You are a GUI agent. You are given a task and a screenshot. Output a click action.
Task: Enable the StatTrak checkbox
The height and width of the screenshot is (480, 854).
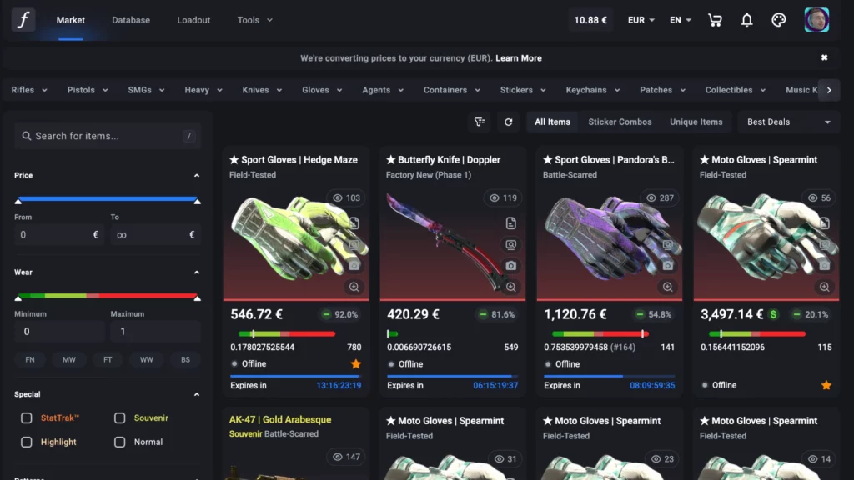[x=26, y=418]
